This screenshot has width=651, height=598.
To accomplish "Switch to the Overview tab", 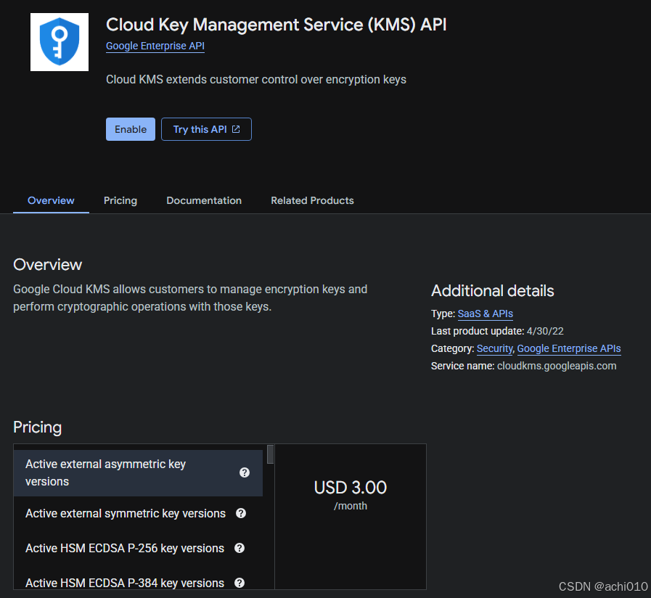I will [x=51, y=200].
